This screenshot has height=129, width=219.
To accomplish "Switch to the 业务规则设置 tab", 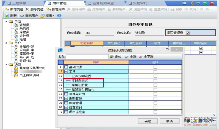I will 103,3.
